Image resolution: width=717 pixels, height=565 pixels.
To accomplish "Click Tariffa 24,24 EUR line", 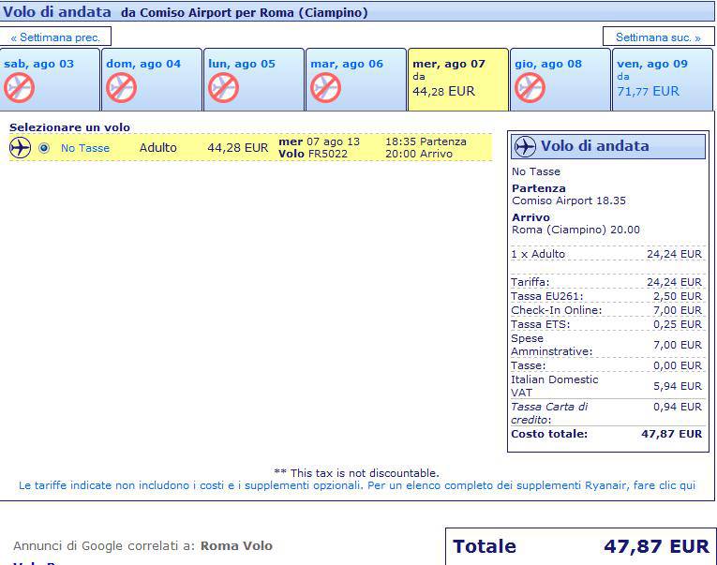I will [x=606, y=282].
